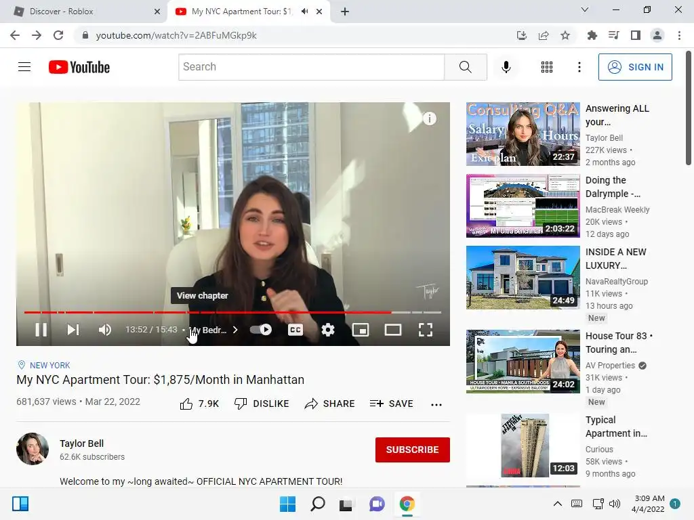Open the tab search dropdown arrow

[585, 9]
